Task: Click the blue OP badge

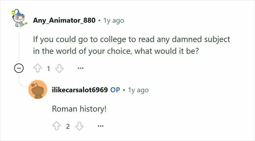Action: [115, 90]
